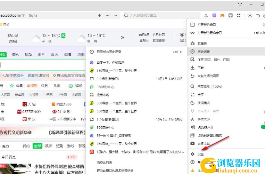Open the four-squares apps grid icon
The width and height of the screenshot is (265, 174).
tap(239, 16)
